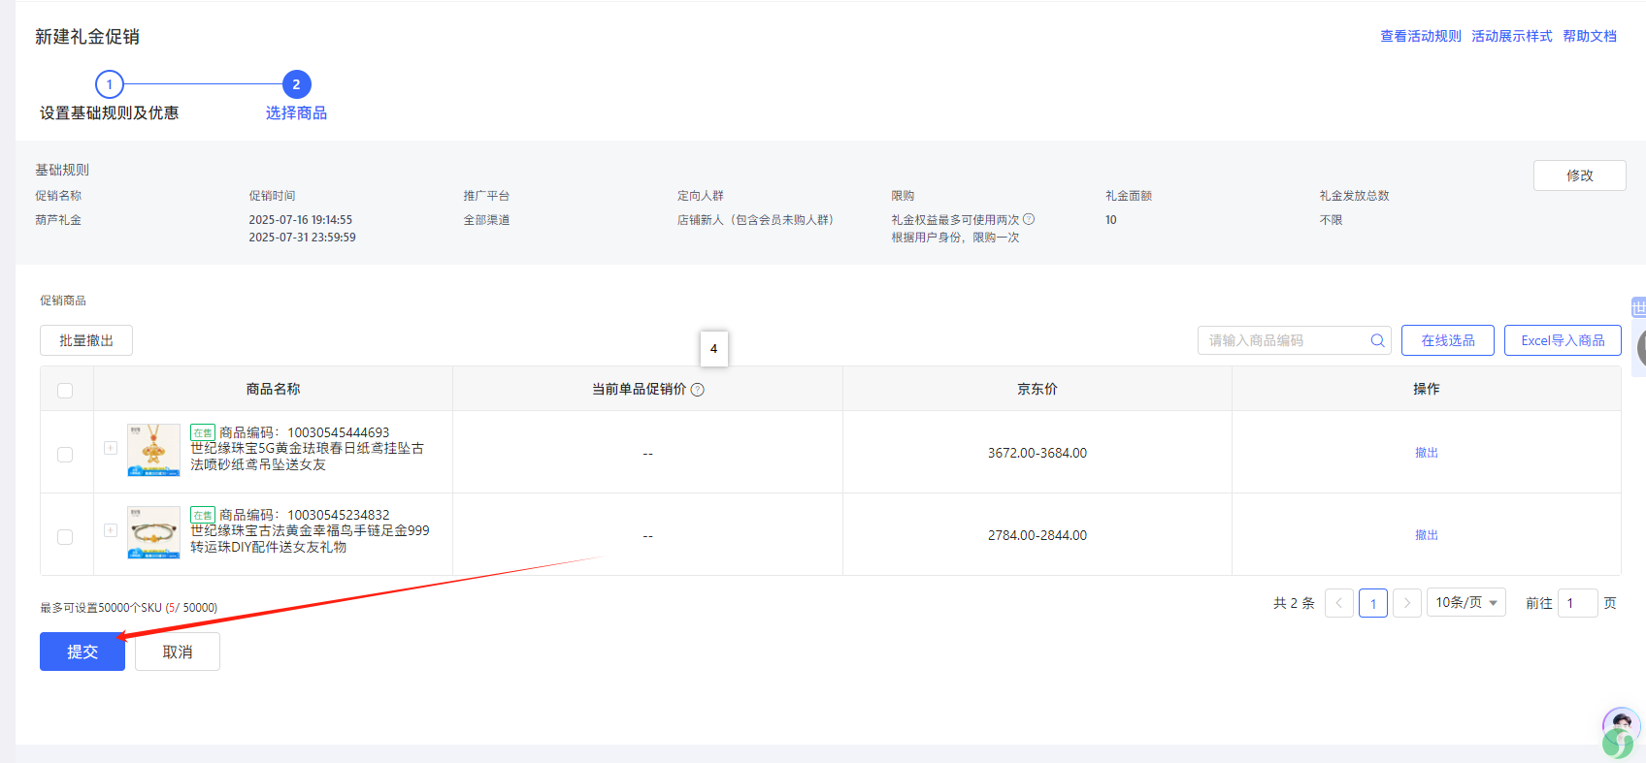Select page 1 in pagination
The image size is (1646, 763).
click(1372, 603)
